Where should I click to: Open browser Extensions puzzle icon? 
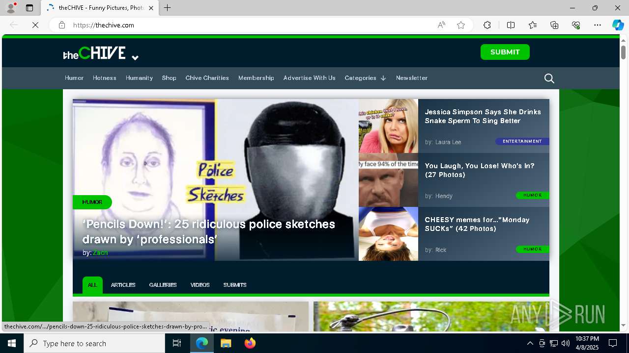(487, 25)
